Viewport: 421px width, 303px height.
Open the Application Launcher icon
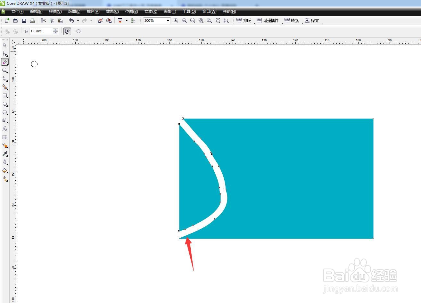120,20
